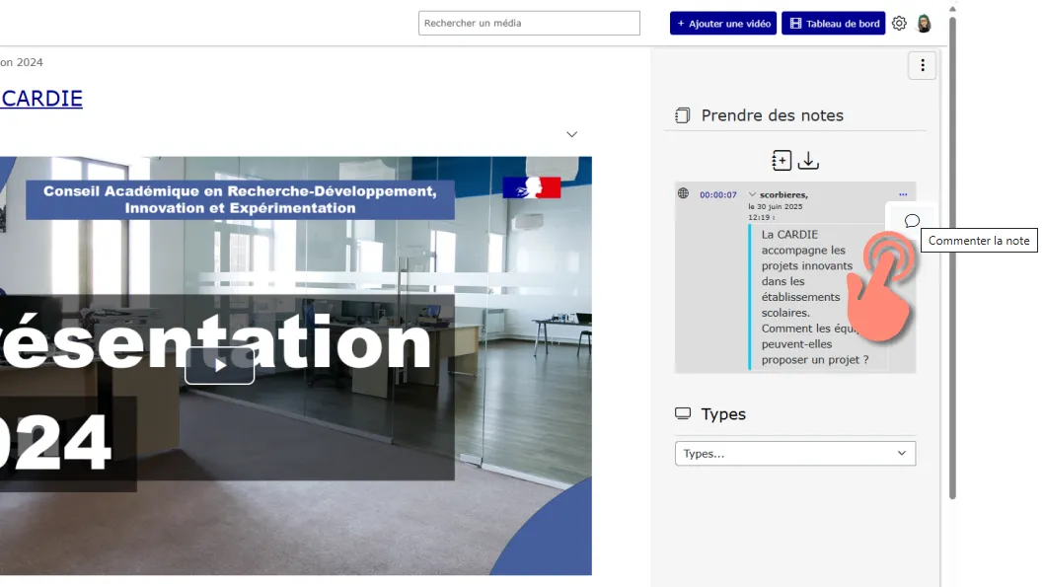Click the Prendre des notes heading
The height and width of the screenshot is (587, 1044).
click(x=773, y=115)
